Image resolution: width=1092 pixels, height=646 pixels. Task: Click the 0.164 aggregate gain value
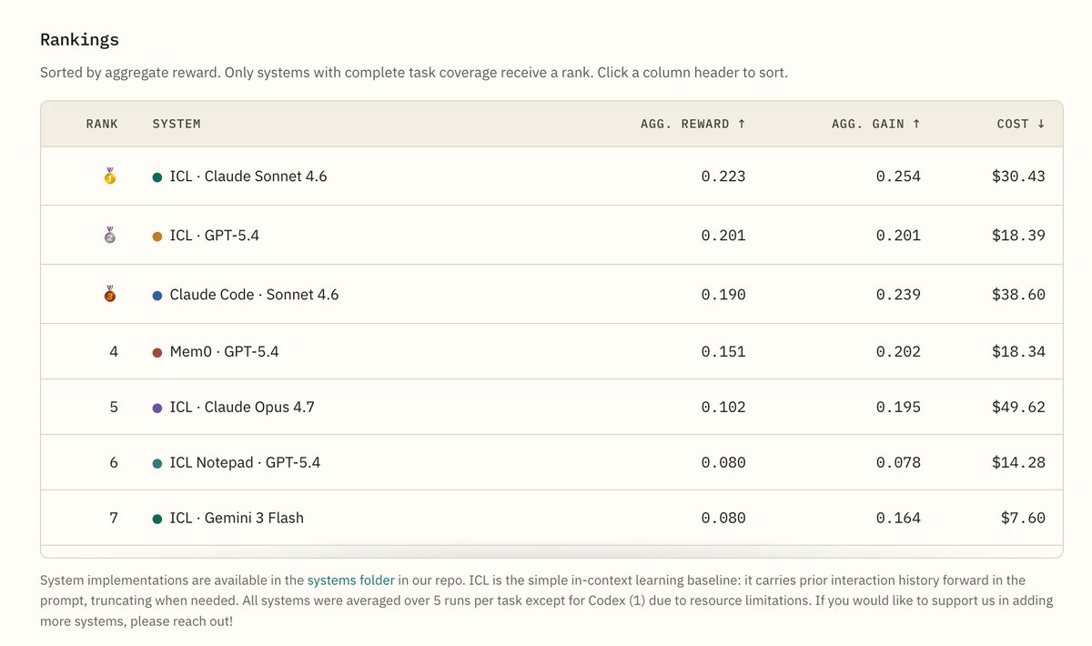pyautogui.click(x=898, y=519)
